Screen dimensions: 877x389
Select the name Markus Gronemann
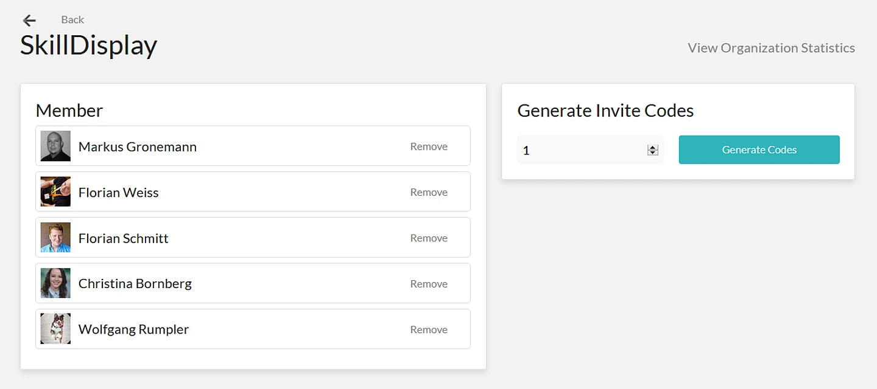click(138, 147)
